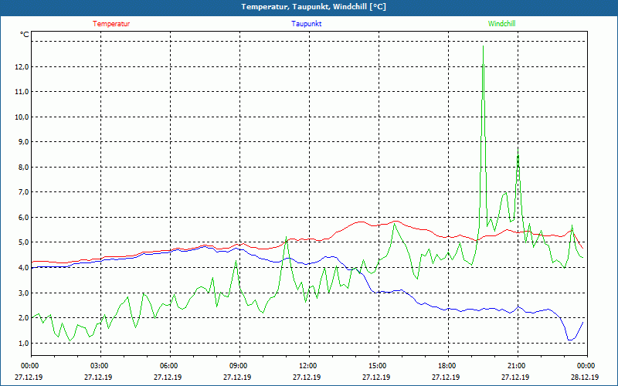This screenshot has height=386, width=618.
Task: Click the 3,0 y-axis value
Action: (23, 293)
